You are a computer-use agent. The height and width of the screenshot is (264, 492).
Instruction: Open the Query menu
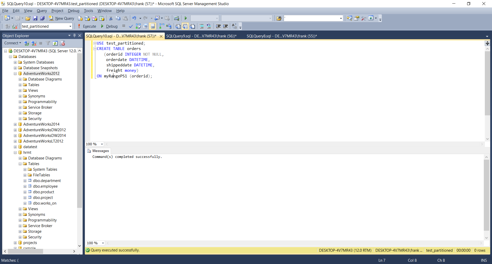pyautogui.click(x=42, y=11)
